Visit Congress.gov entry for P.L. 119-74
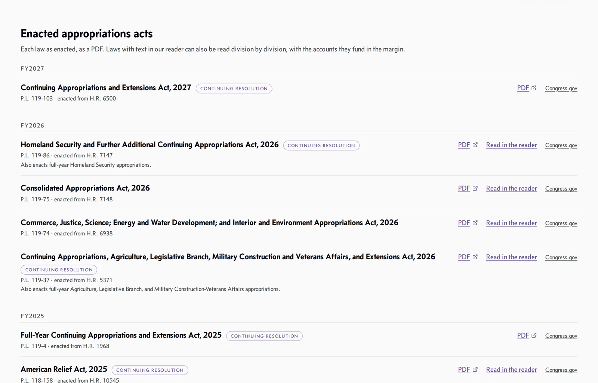This screenshot has height=383, width=598. [561, 223]
